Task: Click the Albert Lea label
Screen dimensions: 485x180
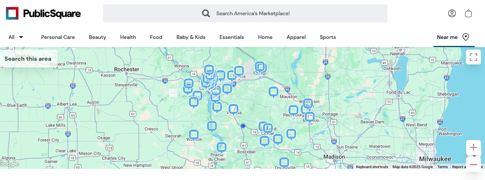Action: (67, 104)
